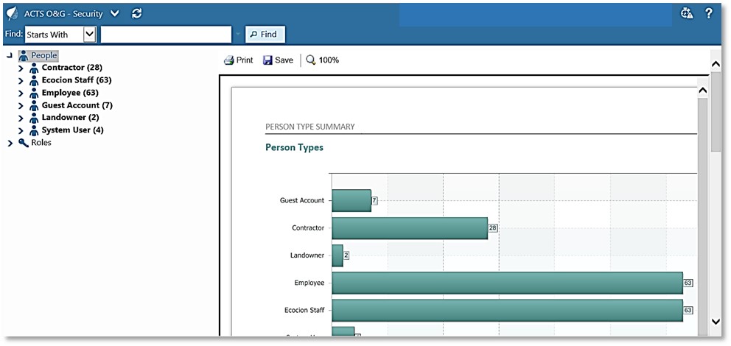This screenshot has height=346, width=731.
Task: Click the 28 value label on Contractor bar
Action: (x=493, y=228)
